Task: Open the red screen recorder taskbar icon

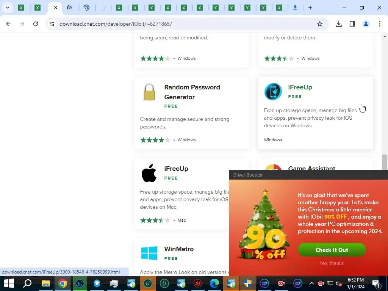Action: (281, 283)
